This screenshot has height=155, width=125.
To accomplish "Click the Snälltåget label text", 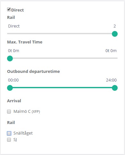I will coord(23,133).
